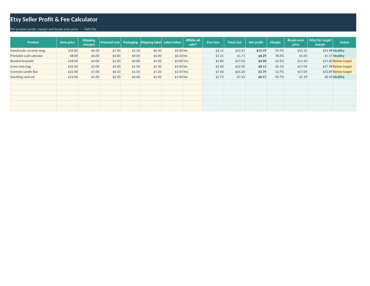Click the "Printable wall calendar" product cell

coord(33,56)
